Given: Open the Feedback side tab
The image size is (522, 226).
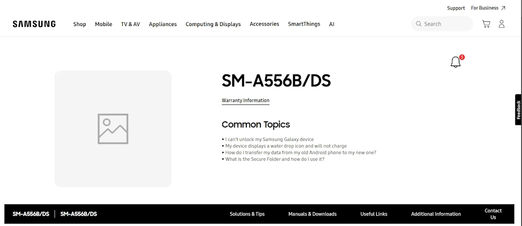Looking at the screenshot, I should 518,110.
